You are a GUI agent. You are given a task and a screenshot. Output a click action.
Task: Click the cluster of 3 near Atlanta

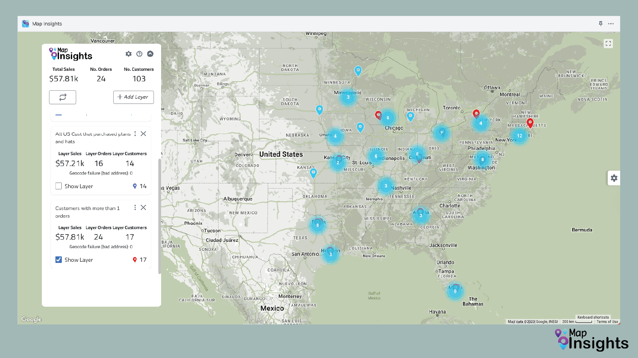pyautogui.click(x=421, y=216)
